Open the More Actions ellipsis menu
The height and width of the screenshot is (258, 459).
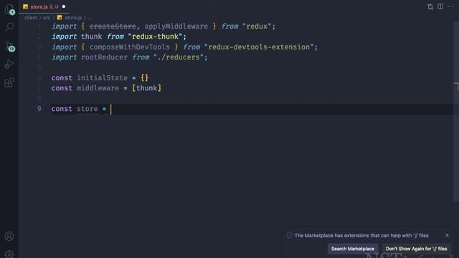[450, 6]
